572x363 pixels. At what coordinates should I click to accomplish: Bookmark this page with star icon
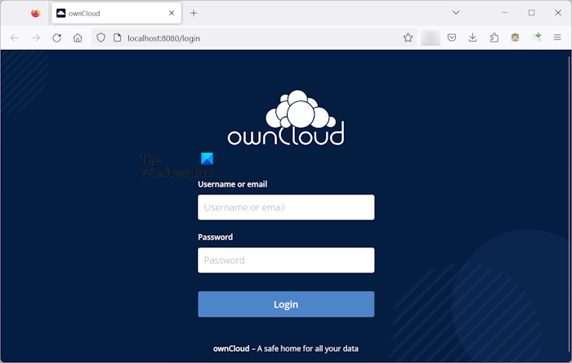pos(409,38)
